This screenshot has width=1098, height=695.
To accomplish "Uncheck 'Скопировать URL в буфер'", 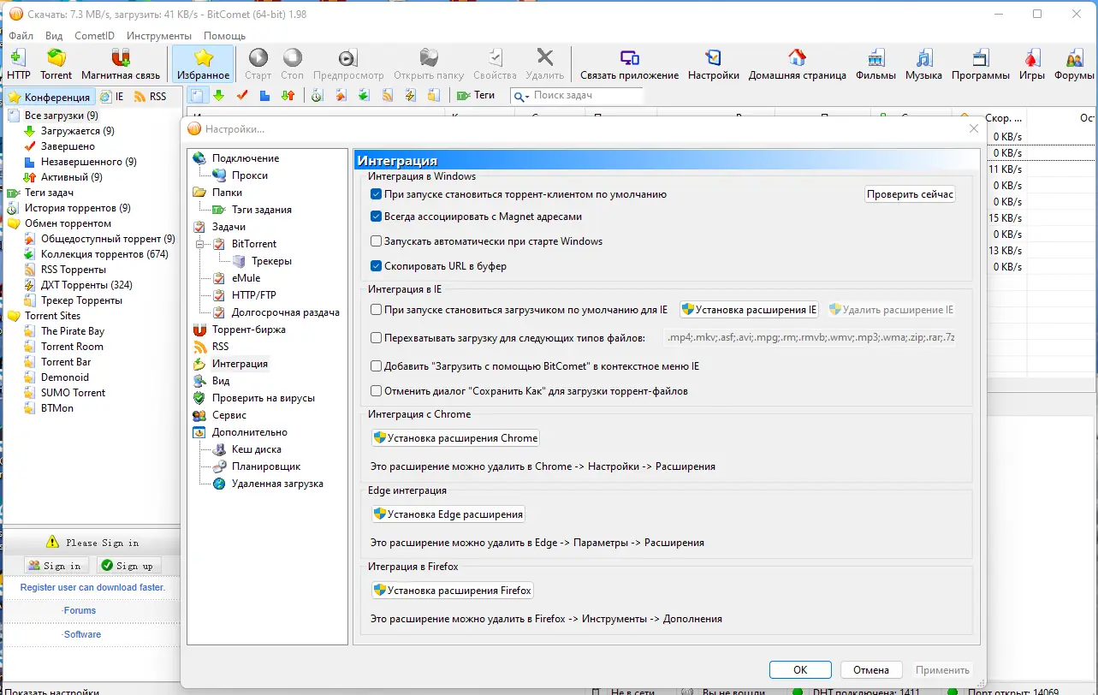I will coord(376,266).
